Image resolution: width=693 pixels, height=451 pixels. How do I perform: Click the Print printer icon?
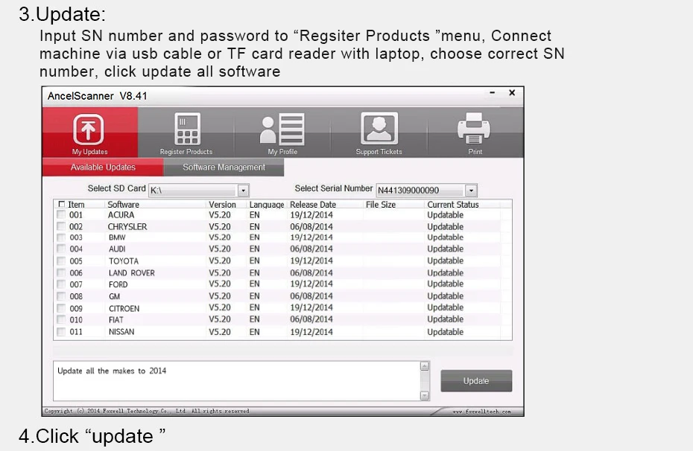point(474,128)
